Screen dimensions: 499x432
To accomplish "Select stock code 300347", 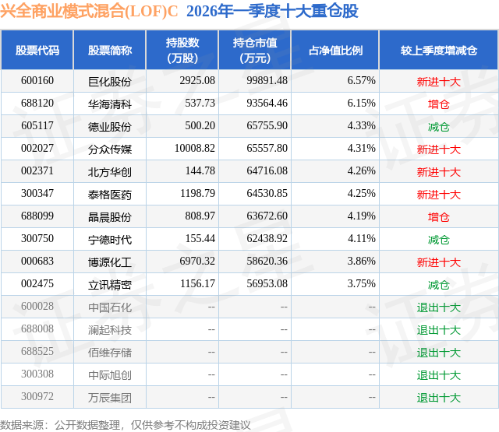I will tap(37, 194).
